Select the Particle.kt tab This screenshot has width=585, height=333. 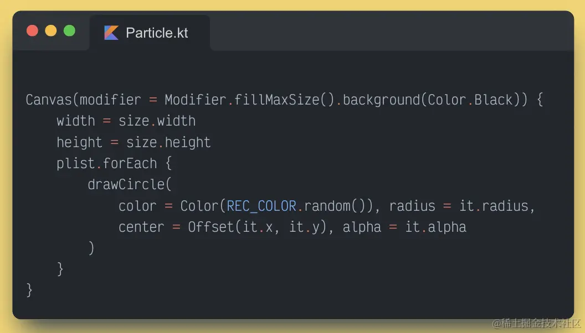coord(150,33)
